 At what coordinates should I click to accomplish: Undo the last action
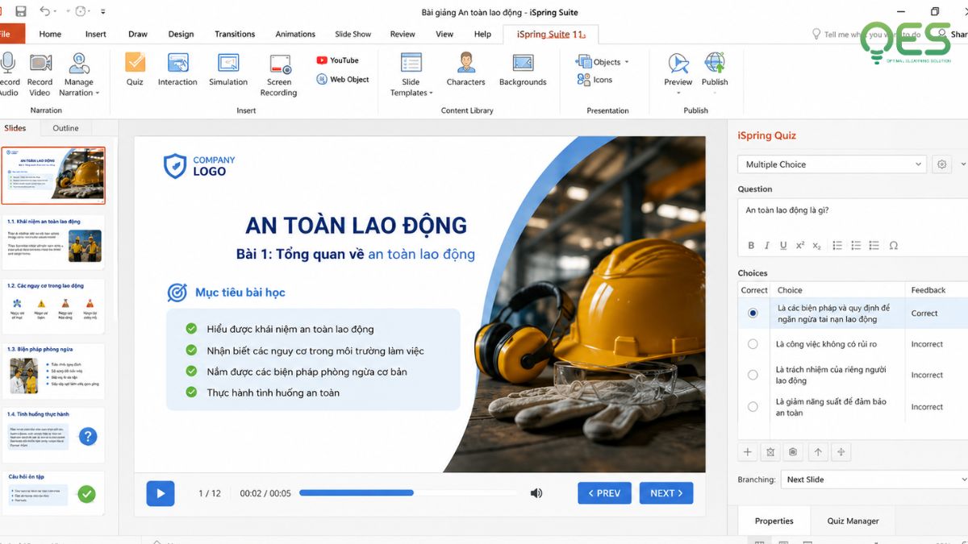44,11
